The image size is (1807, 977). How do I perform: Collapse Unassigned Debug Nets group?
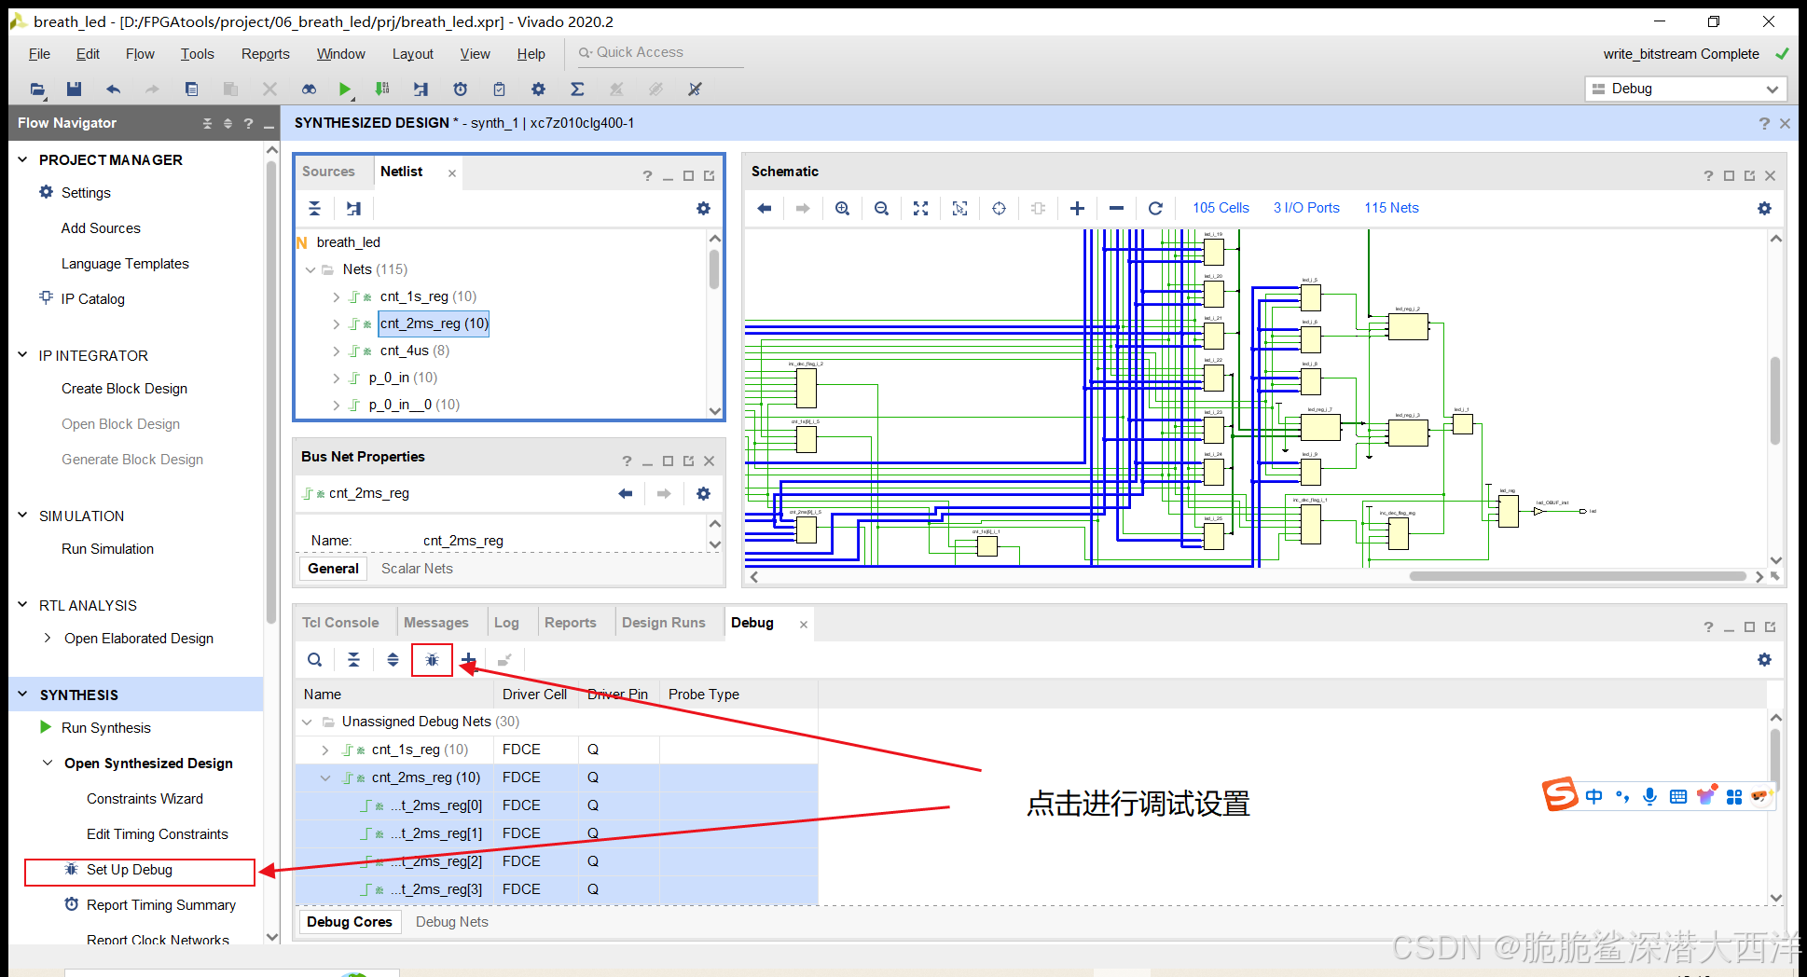[x=307, y=722]
